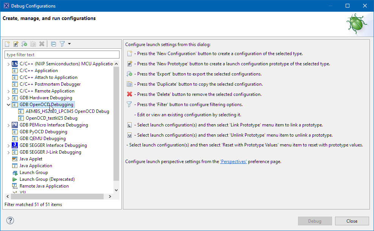Click the New Configuration toolbar icon
The width and height of the screenshot is (374, 231).
tap(8, 44)
